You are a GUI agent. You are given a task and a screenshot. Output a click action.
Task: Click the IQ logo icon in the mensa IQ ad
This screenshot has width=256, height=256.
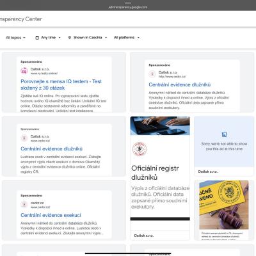(24, 71)
